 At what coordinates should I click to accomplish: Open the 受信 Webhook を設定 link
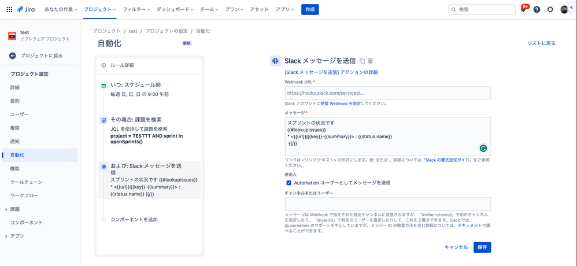[x=341, y=104]
